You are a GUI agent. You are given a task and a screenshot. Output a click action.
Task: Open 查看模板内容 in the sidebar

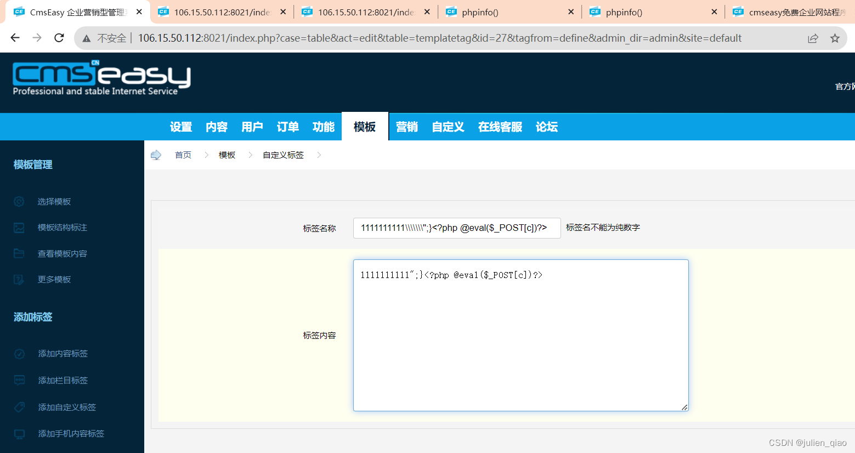[63, 253]
